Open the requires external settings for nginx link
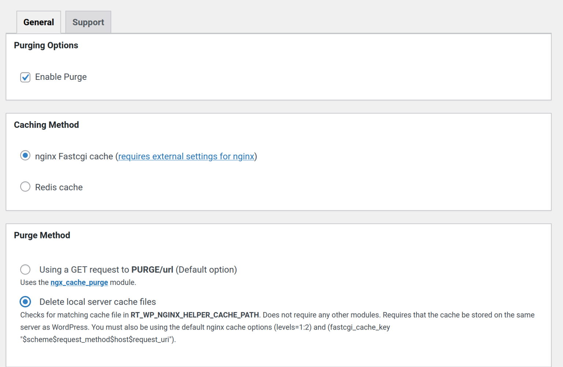 186,156
